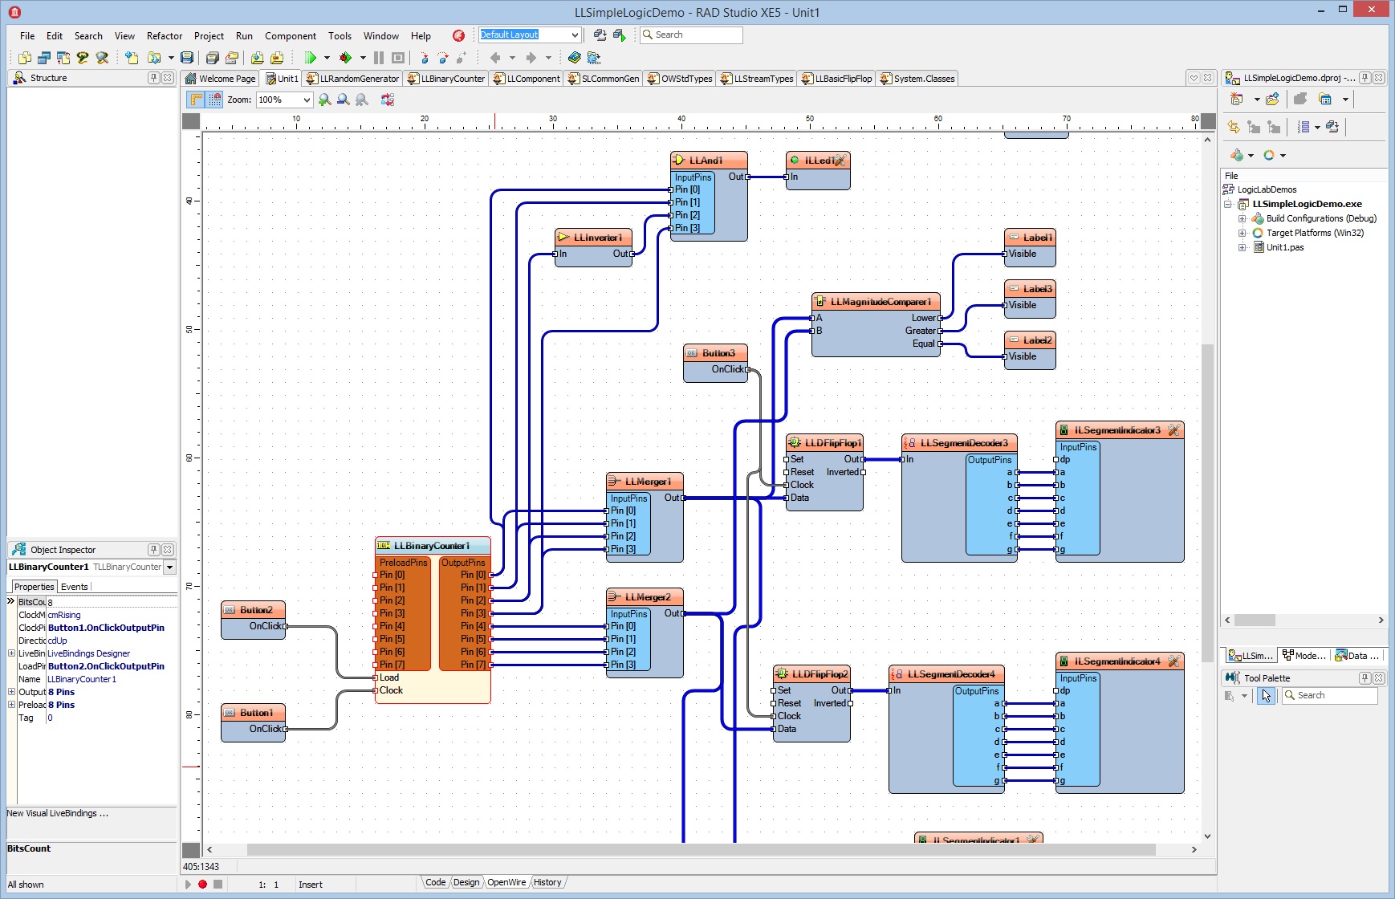The width and height of the screenshot is (1395, 899).
Task: Click the Zoom In magnifier icon
Action: click(324, 100)
